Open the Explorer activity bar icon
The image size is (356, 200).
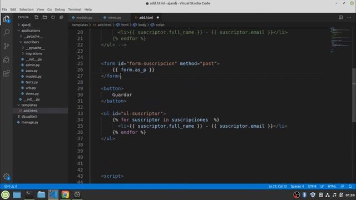coord(6,19)
